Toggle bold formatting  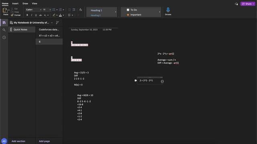(27, 15)
